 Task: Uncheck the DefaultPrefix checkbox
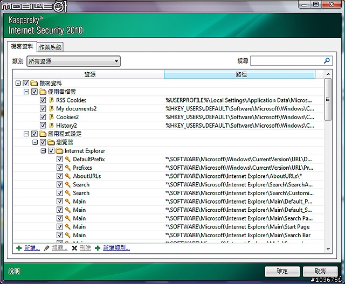point(60,160)
